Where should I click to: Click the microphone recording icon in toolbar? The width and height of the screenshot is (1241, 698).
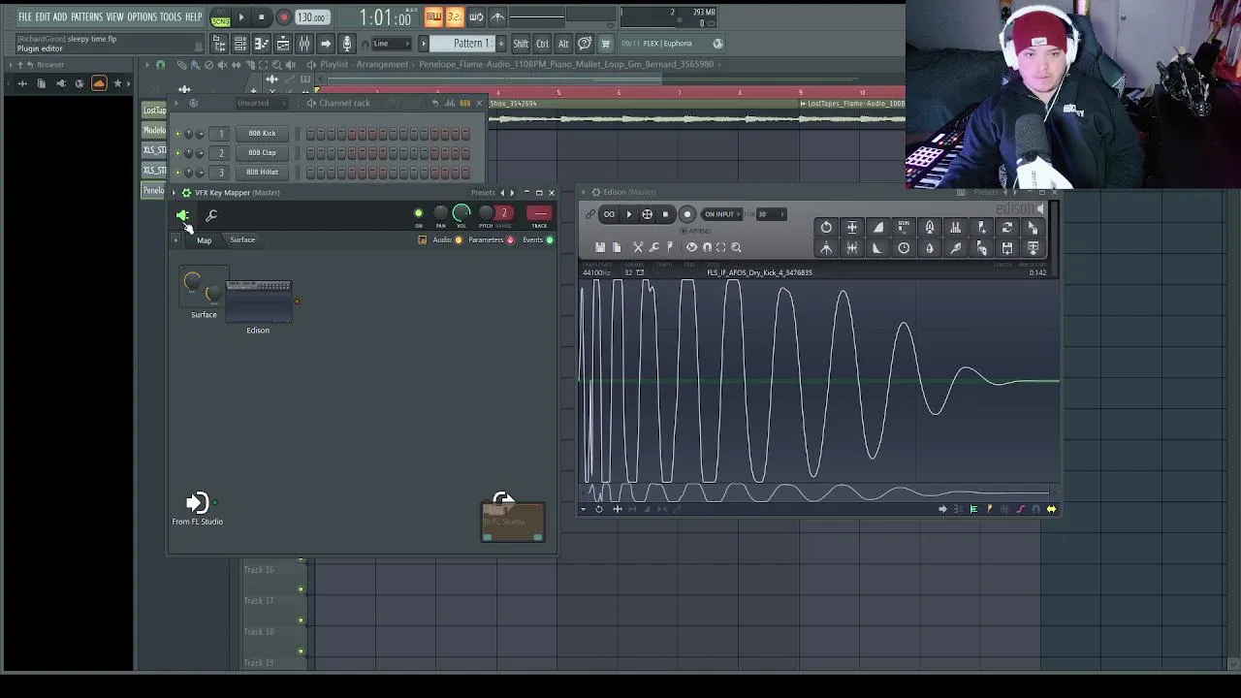click(346, 44)
